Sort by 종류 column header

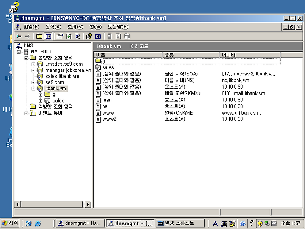click(x=191, y=55)
